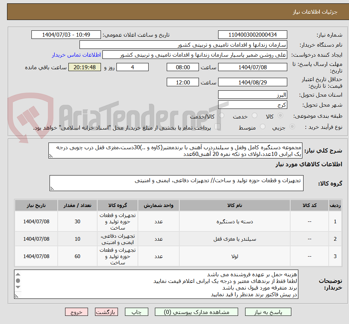Click the scroll-down arrow in buyer notes
349x324 pixels.
[x=18, y=287]
